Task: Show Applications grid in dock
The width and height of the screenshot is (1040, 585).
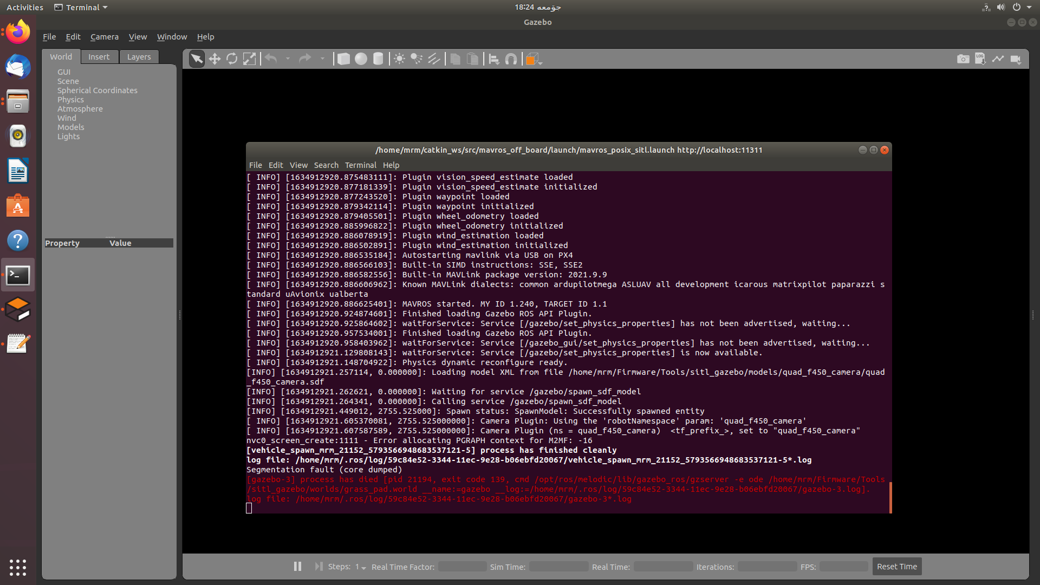Action: coord(18,567)
